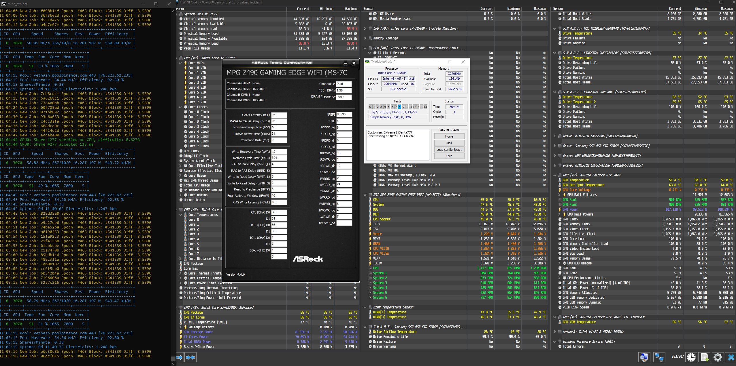Click the reset clock icon
Viewport: 736px width, 366px height.
[691, 357]
